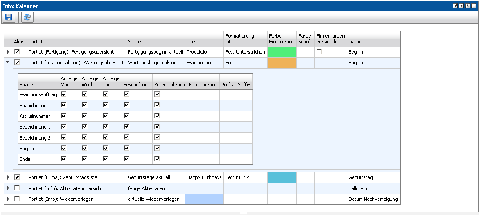Click the splitter handle at bottom edge
This screenshot has width=479, height=215.
coord(244,213)
